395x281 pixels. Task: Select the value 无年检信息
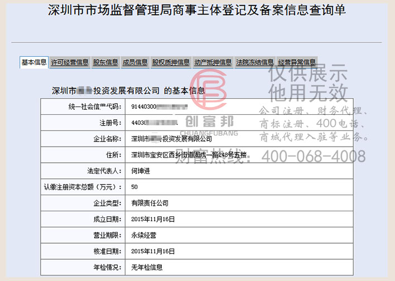(x=147, y=267)
